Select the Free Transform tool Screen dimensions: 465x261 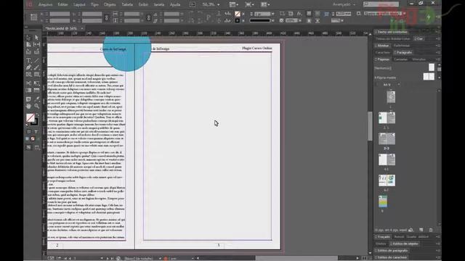[36, 83]
